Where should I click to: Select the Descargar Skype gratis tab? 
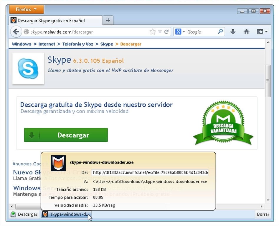(55, 21)
